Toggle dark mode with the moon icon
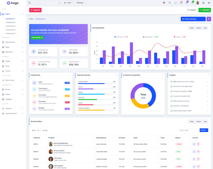This screenshot has height=169, width=213. (x=170, y=3)
